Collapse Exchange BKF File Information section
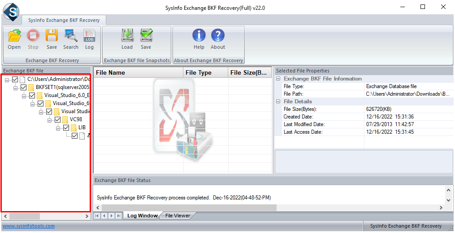This screenshot has width=455, height=233. (x=278, y=79)
